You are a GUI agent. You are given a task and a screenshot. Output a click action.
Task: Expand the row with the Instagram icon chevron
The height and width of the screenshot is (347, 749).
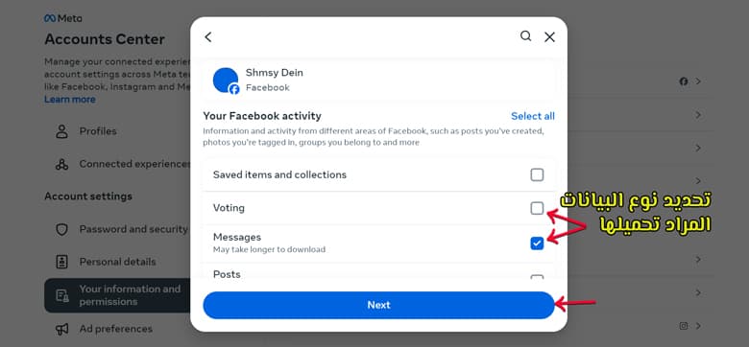pyautogui.click(x=698, y=326)
